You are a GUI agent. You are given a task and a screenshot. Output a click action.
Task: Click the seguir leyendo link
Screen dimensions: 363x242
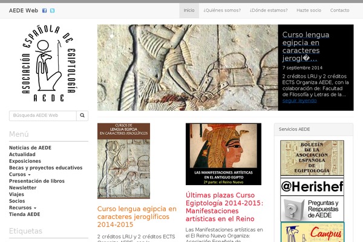[x=299, y=100]
